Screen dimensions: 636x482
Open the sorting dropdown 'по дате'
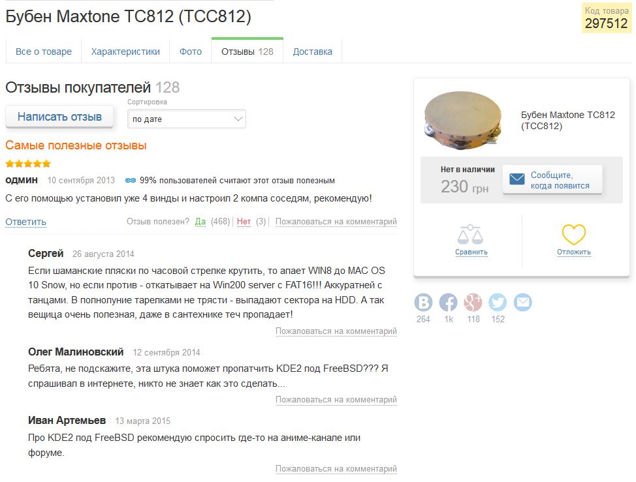[x=187, y=119]
